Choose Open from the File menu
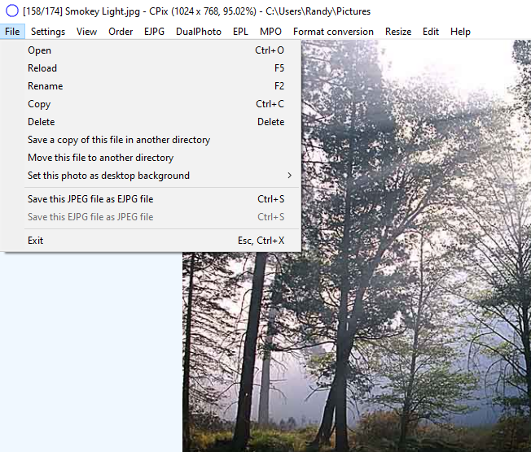The width and height of the screenshot is (531, 452). point(151,50)
